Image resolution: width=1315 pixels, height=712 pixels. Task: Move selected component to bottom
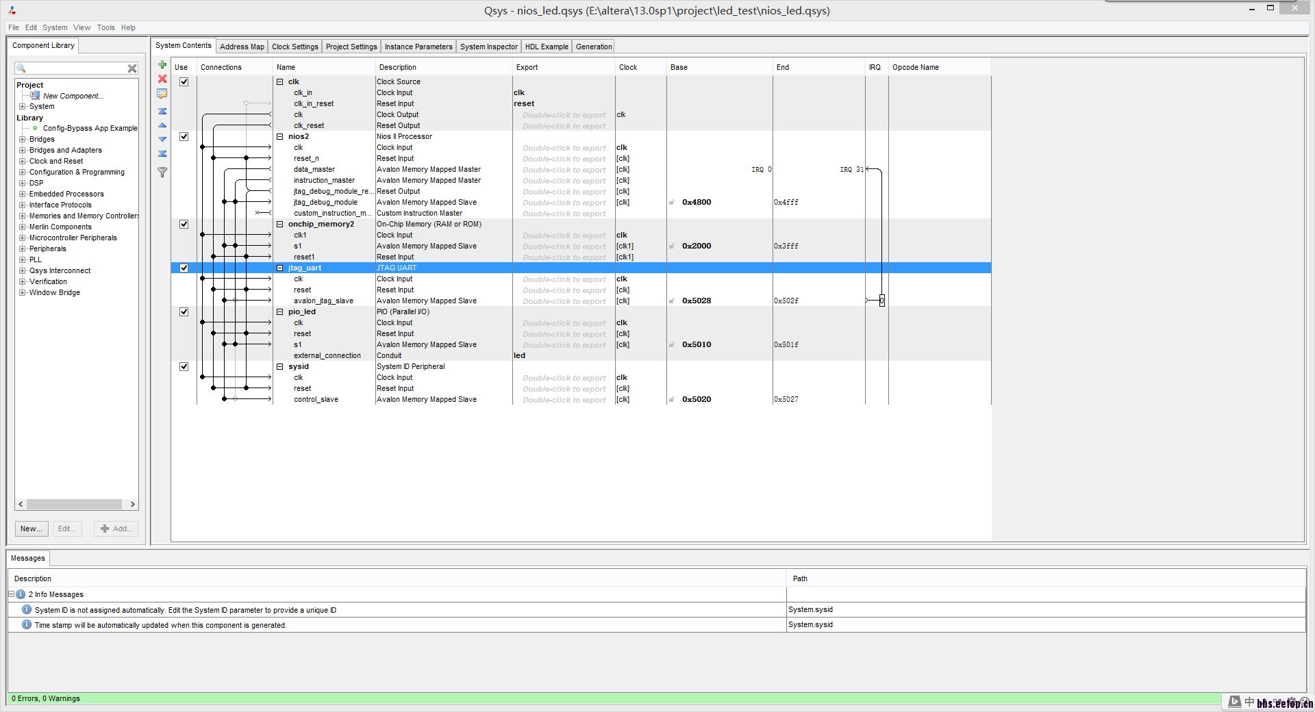[162, 154]
